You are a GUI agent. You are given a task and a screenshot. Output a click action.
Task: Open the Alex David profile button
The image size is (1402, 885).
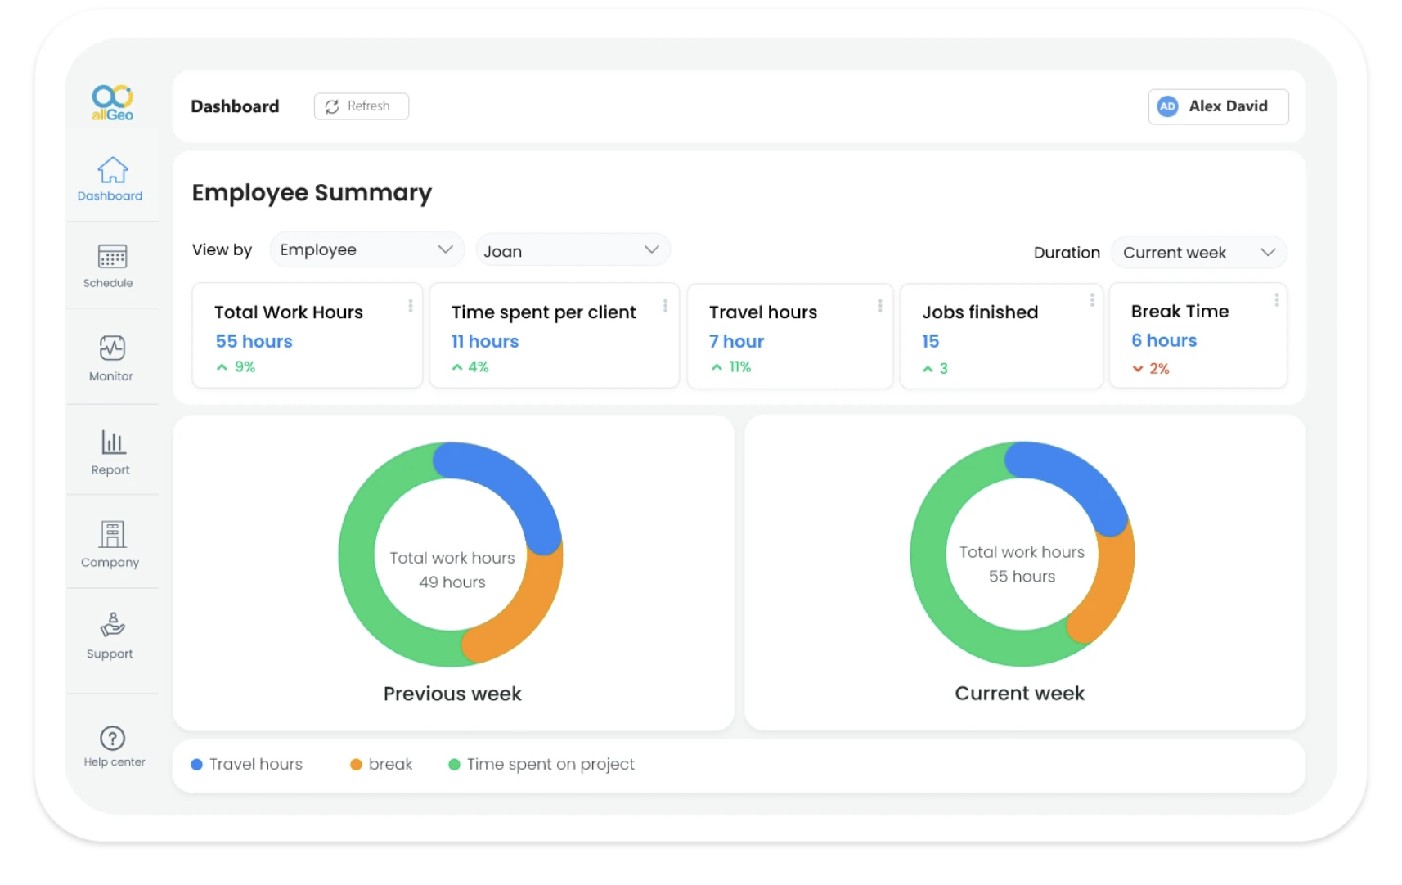(1218, 106)
